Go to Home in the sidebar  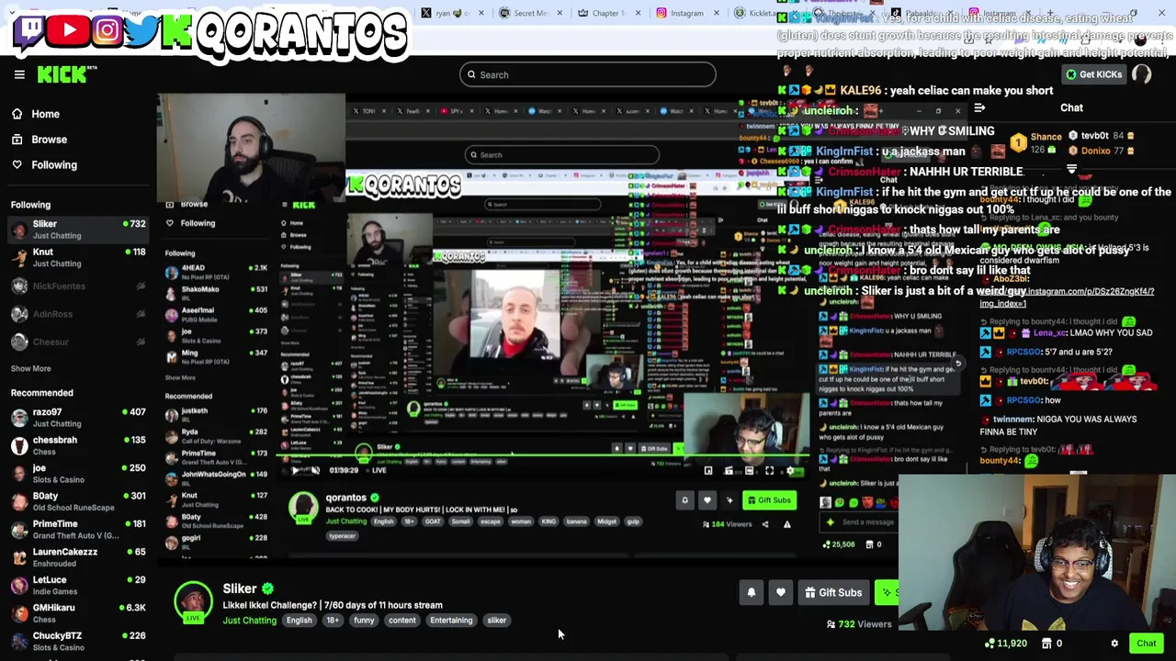pyautogui.click(x=35, y=114)
